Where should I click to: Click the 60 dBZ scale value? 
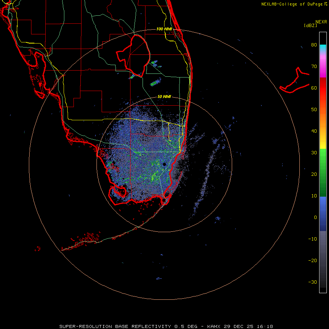click(314, 88)
